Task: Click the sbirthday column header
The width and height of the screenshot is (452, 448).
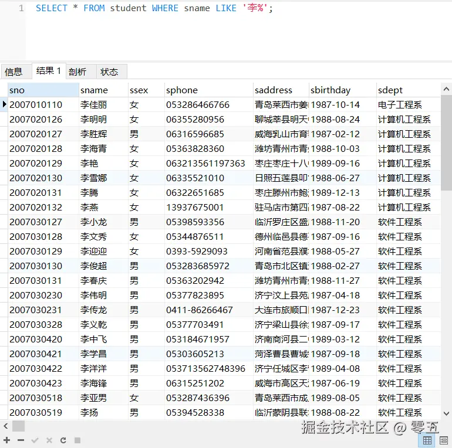Action: pyautogui.click(x=343, y=90)
